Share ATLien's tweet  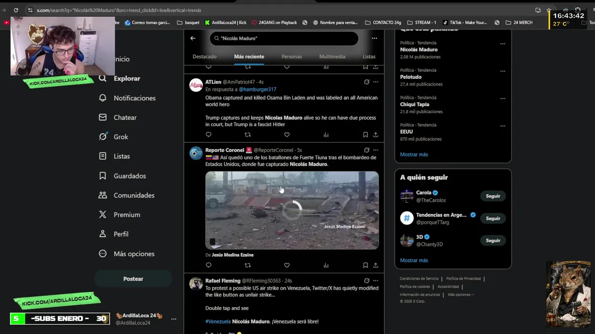point(376,135)
